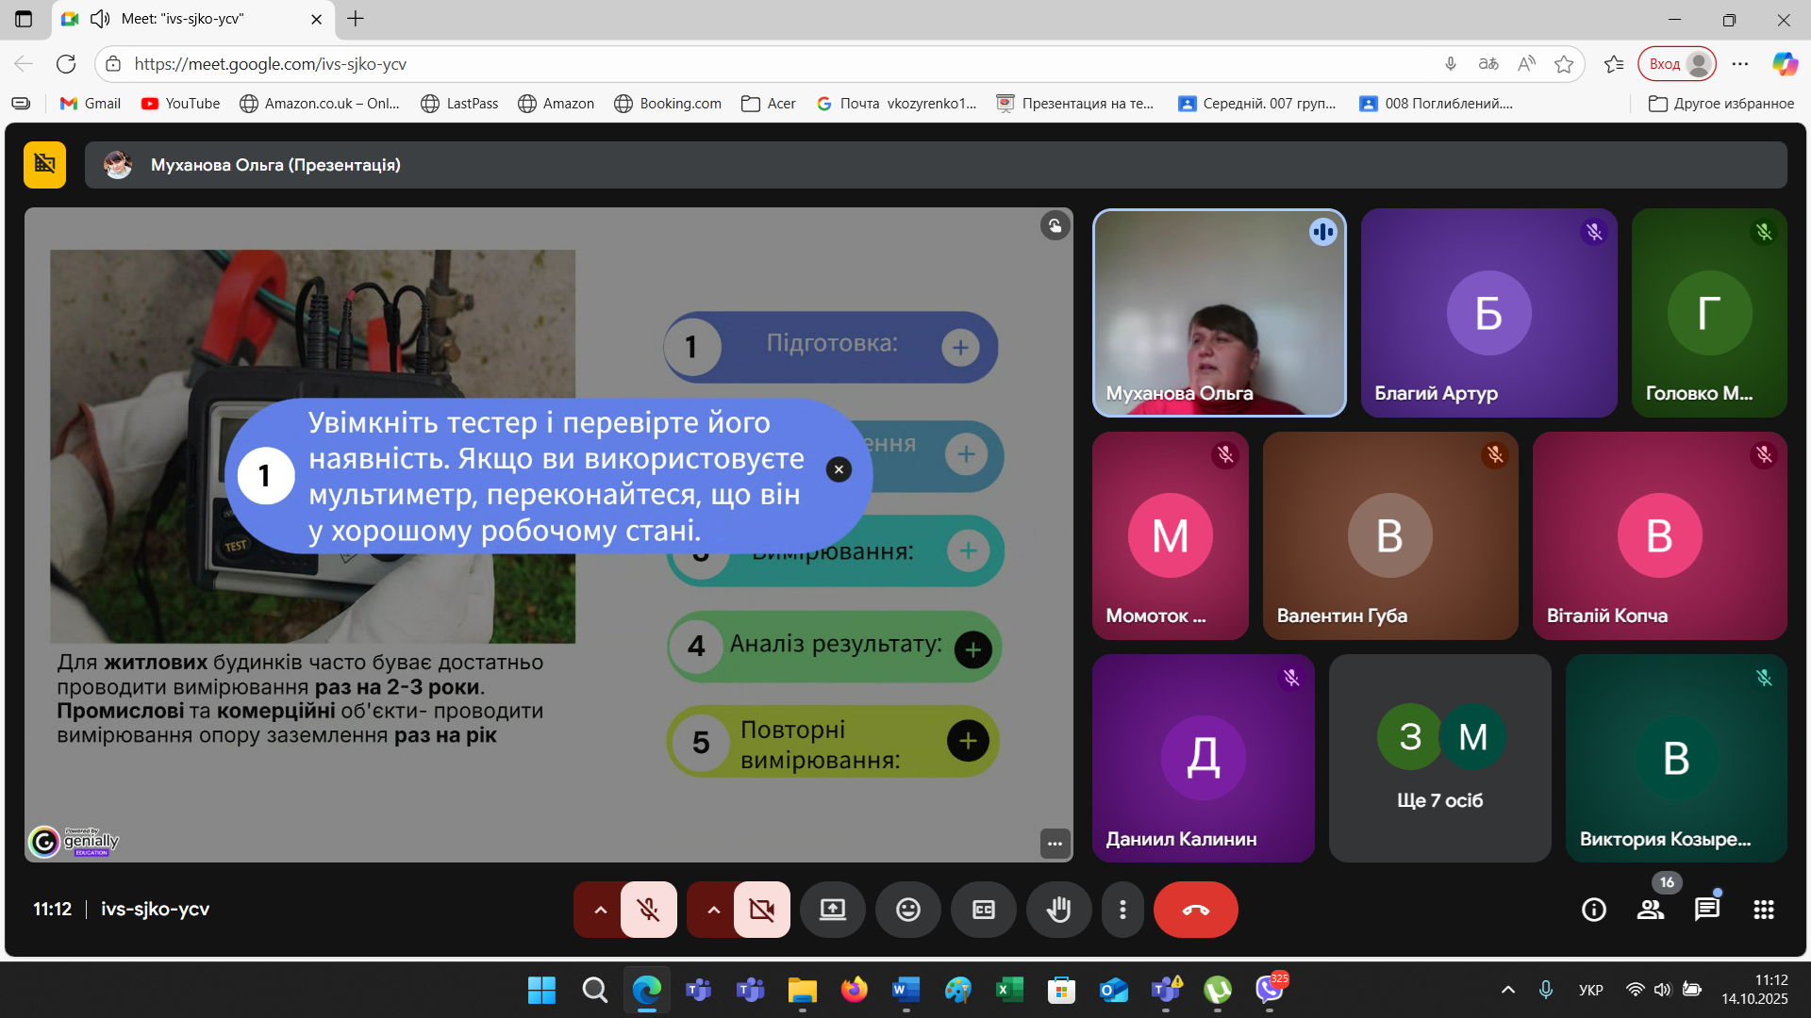The width and height of the screenshot is (1811, 1018).
Task: Open more options three-dot menu
Action: tap(1121, 910)
